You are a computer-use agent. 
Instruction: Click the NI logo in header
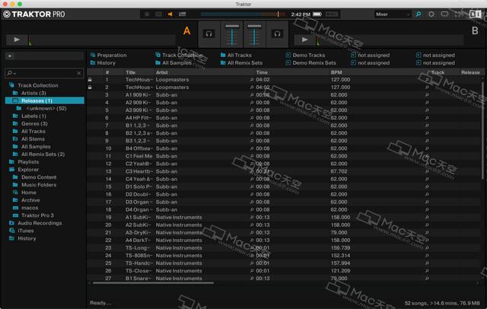[x=475, y=14]
